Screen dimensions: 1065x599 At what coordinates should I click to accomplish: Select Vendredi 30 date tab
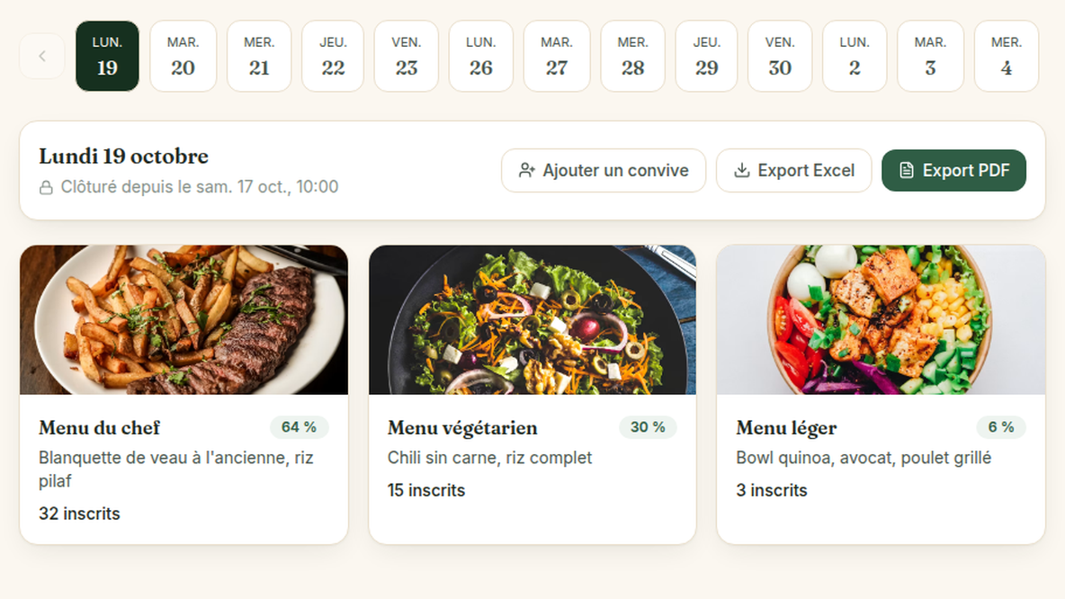point(780,56)
